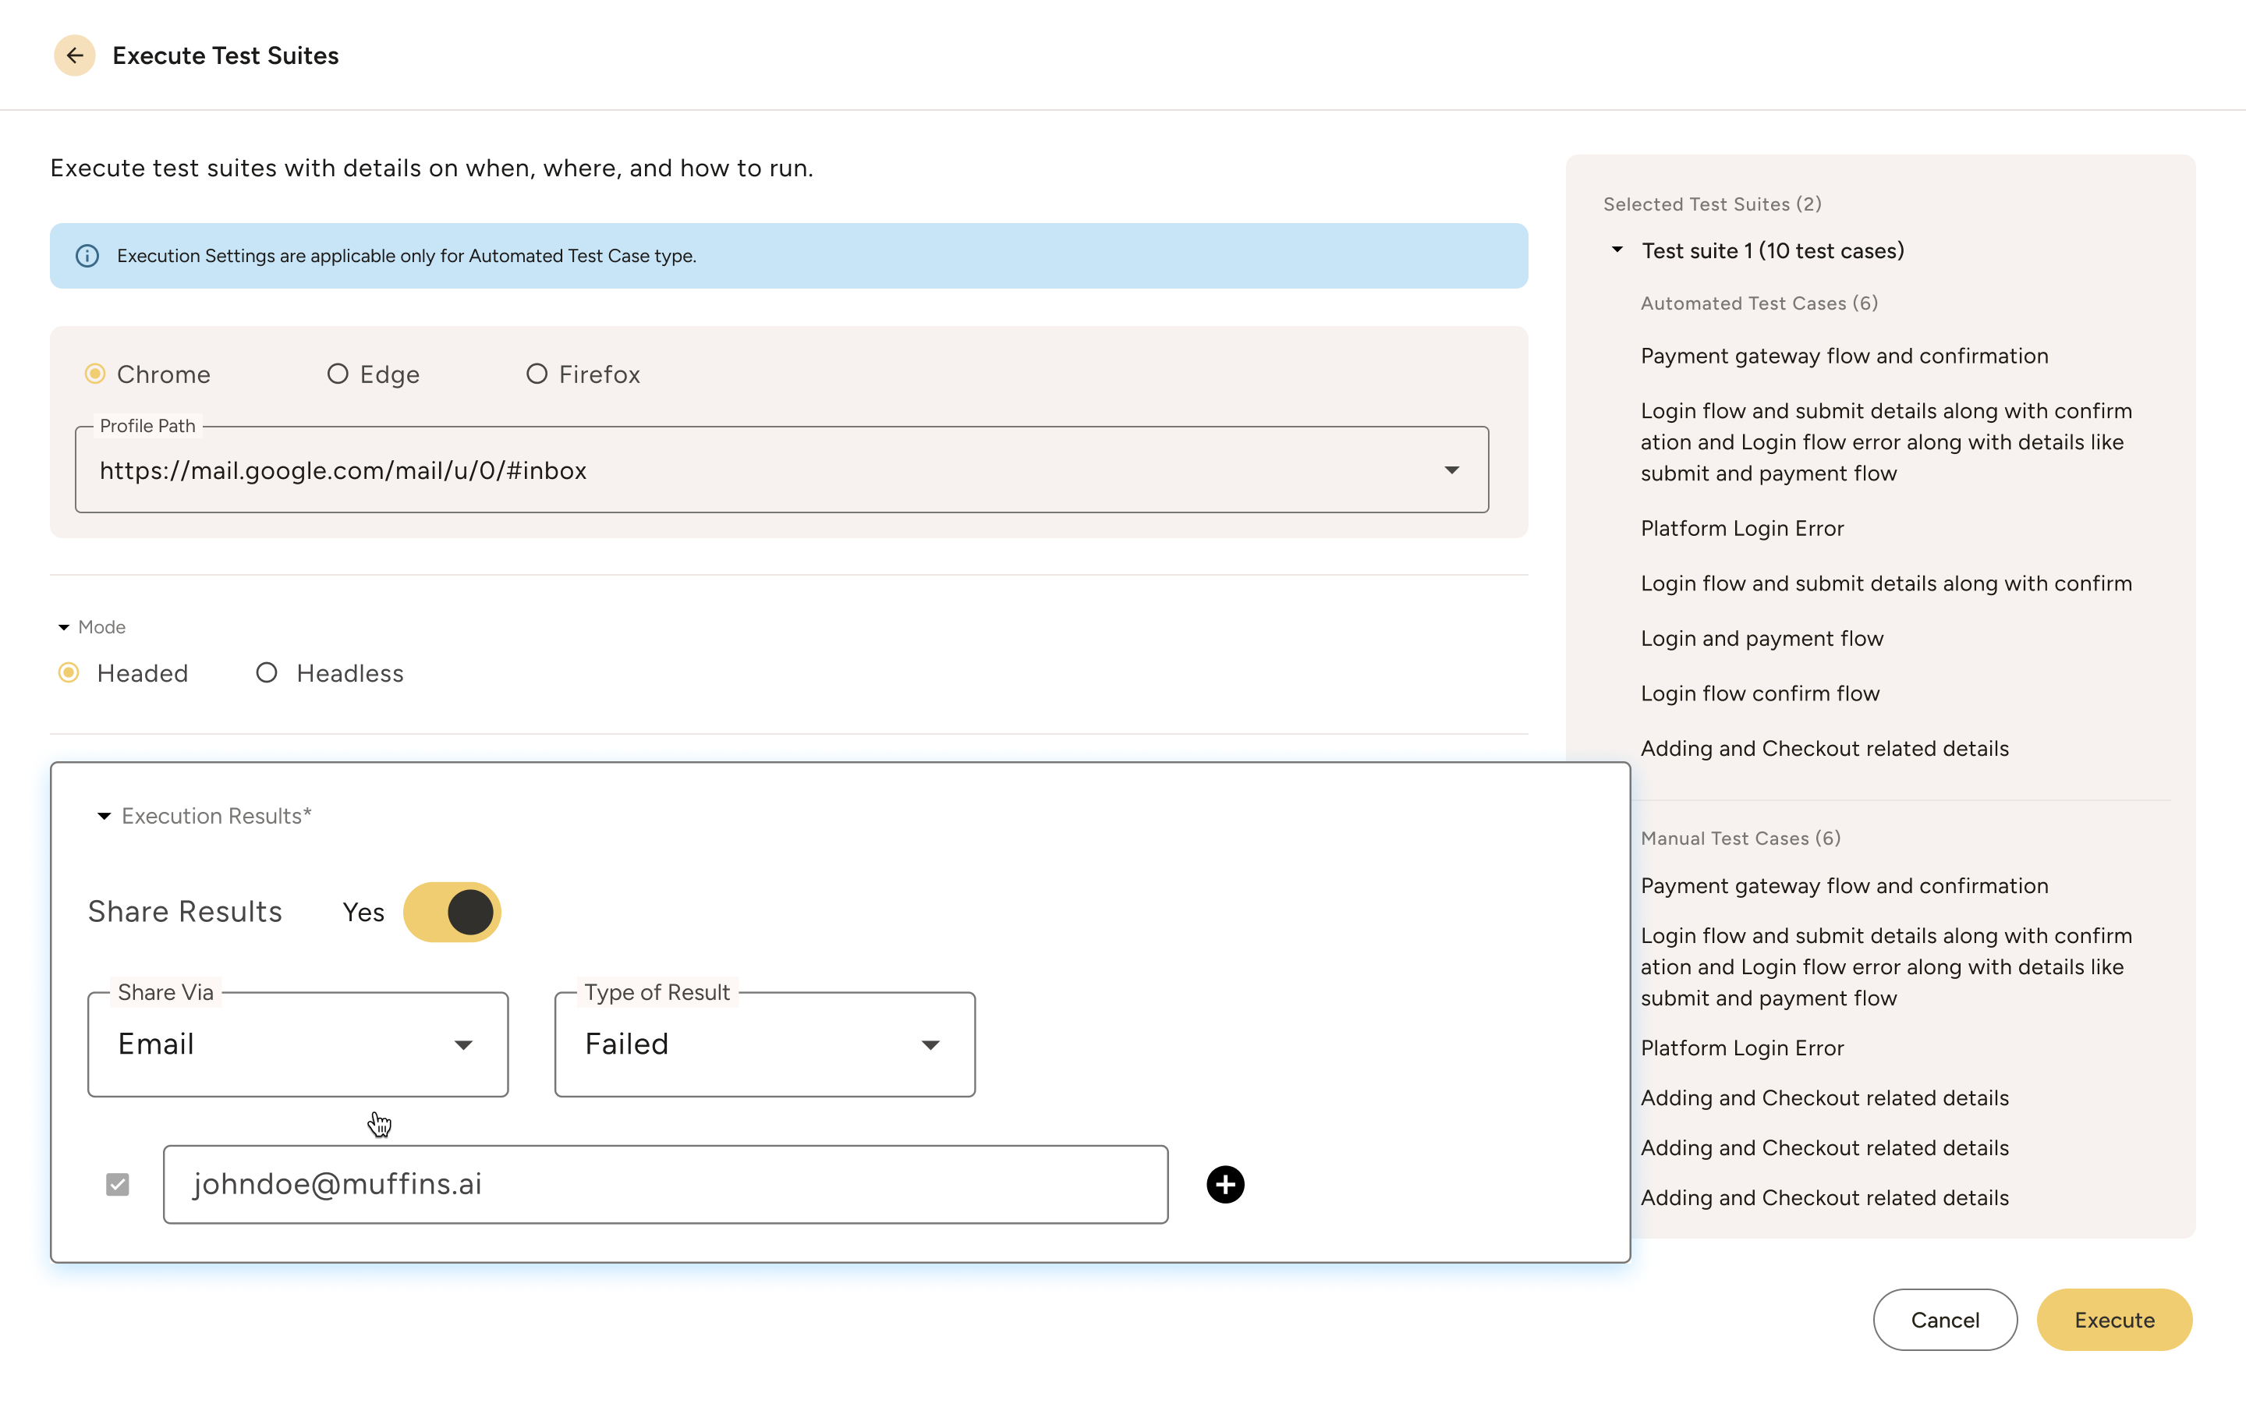Click Payment gateway flow and confirmation under Manual Test Cases
This screenshot has width=2246, height=1404.
tap(1845, 885)
